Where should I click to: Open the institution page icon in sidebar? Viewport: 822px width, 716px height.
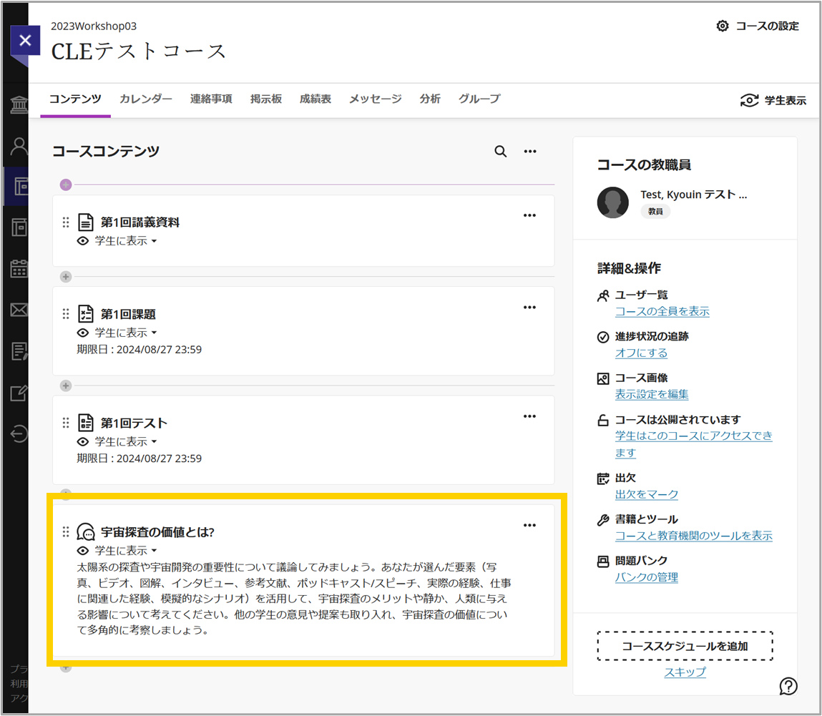point(19,105)
